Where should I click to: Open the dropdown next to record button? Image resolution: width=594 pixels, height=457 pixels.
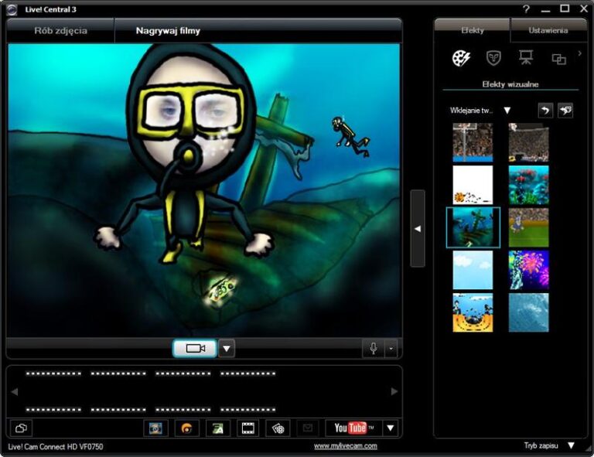pyautogui.click(x=227, y=349)
